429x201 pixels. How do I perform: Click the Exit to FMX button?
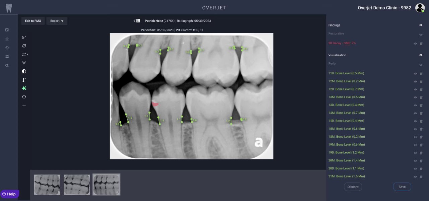pyautogui.click(x=33, y=21)
